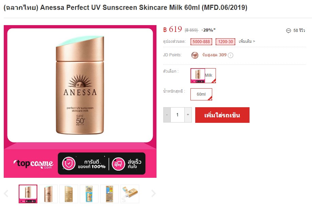The image size is (312, 208).
Task: Click the reviews speech bubble icon
Action: click(288, 31)
